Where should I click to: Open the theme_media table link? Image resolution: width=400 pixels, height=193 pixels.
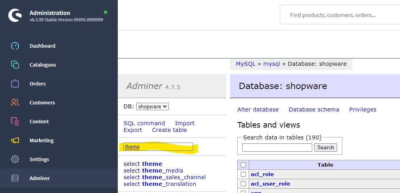[162, 171]
